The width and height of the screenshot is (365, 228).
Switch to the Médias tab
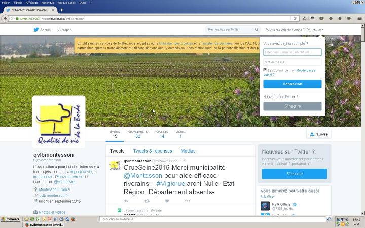pos(188,151)
